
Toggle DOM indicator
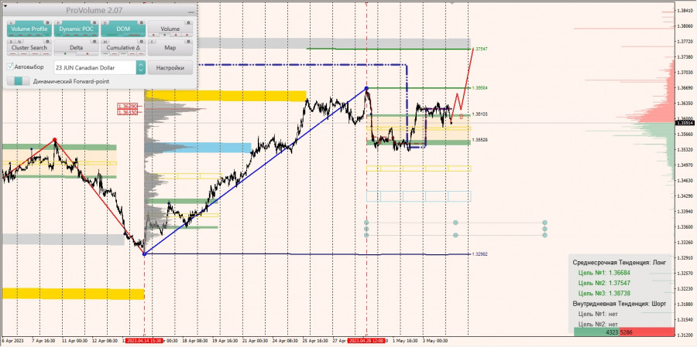(x=123, y=29)
